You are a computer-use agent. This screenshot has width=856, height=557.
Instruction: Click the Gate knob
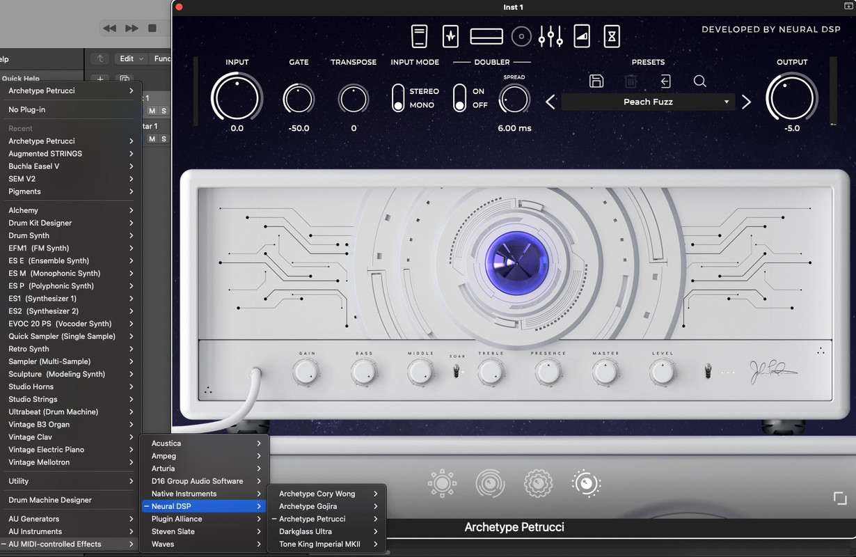pyautogui.click(x=299, y=99)
